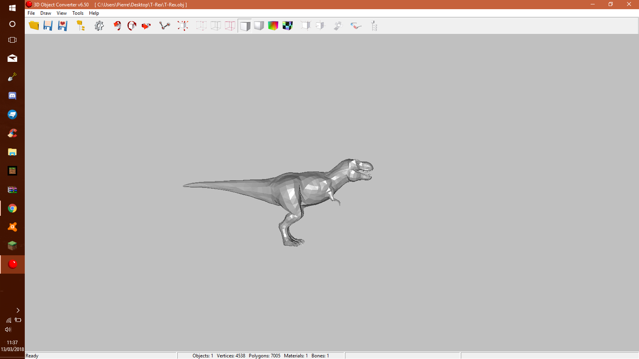Open the Mail app on taskbar
This screenshot has height=359, width=639.
(12, 59)
